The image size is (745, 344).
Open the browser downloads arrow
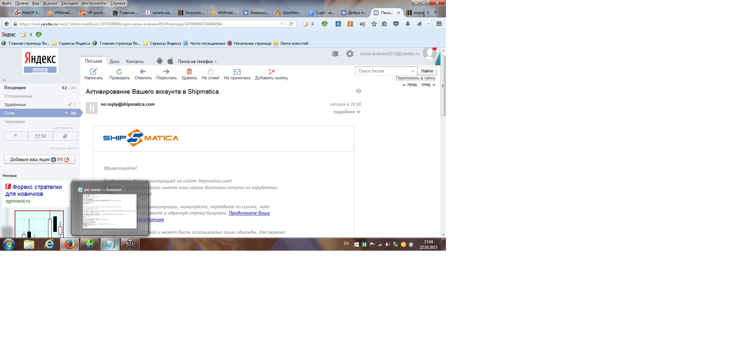pyautogui.click(x=408, y=24)
